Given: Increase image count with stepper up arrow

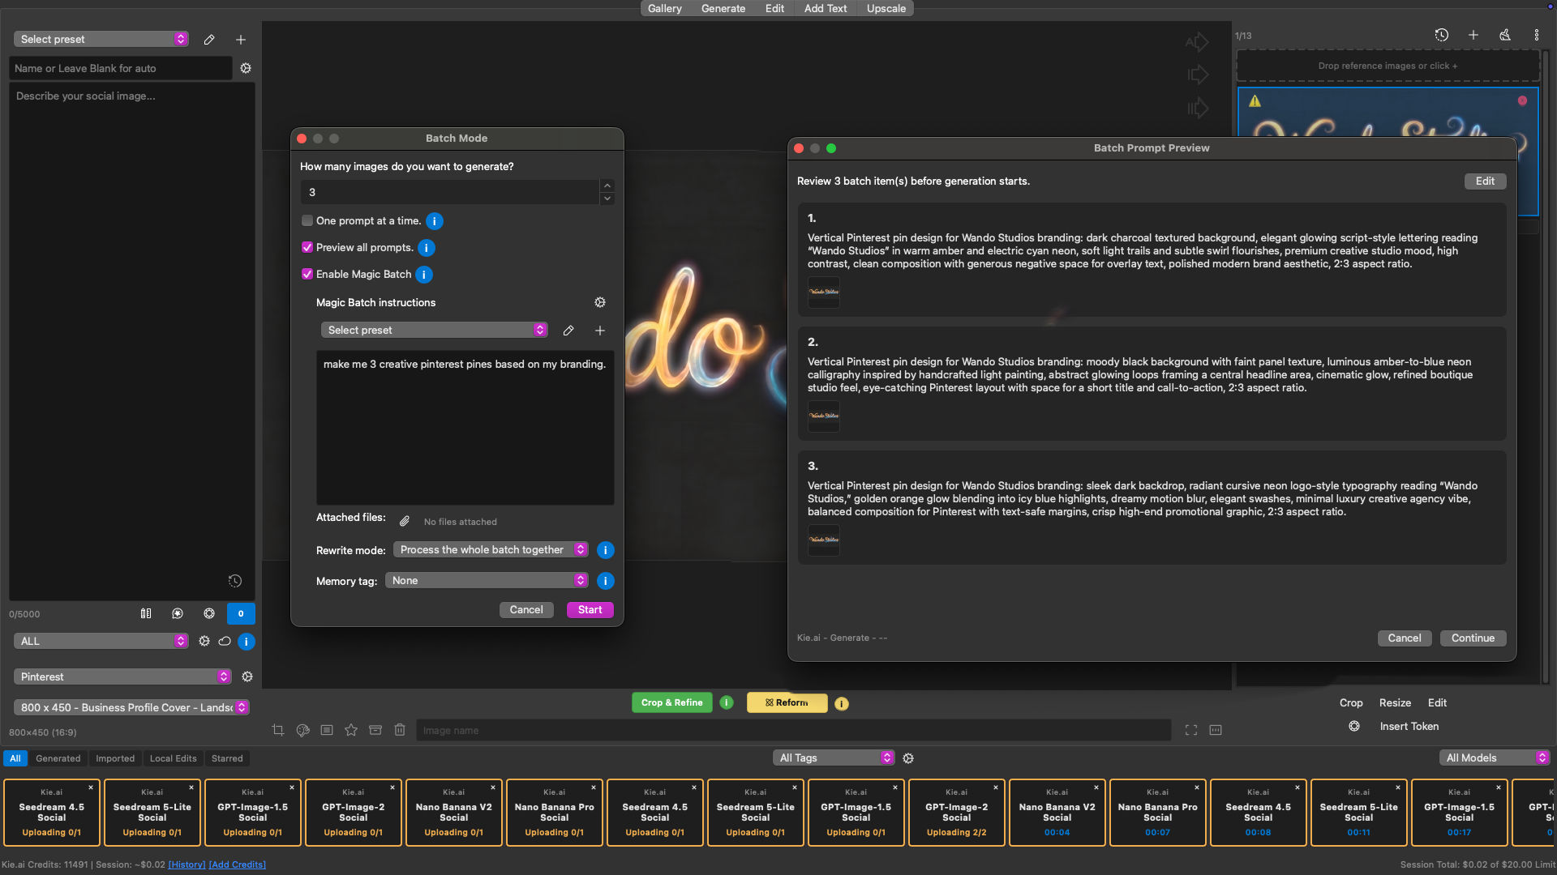Looking at the screenshot, I should tap(607, 186).
